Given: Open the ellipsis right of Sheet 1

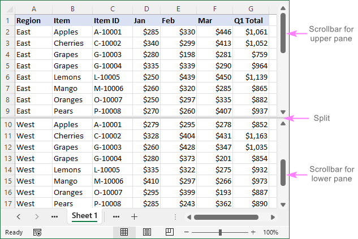Looking at the screenshot, I should (x=116, y=216).
